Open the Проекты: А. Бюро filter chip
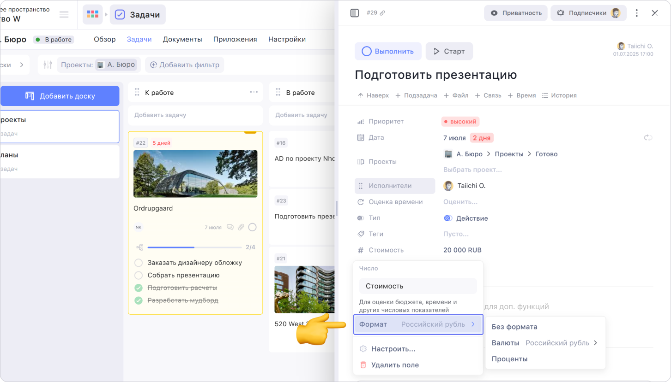The image size is (671, 382). pyautogui.click(x=98, y=65)
